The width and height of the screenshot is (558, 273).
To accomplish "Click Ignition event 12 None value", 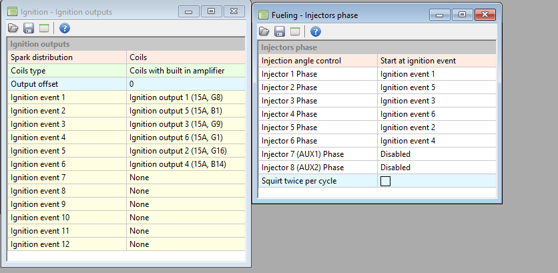I will pyautogui.click(x=186, y=244).
